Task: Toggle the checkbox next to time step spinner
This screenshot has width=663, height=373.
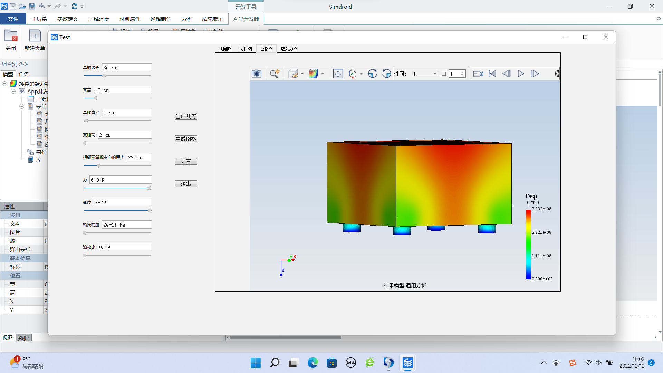Action: (x=444, y=74)
